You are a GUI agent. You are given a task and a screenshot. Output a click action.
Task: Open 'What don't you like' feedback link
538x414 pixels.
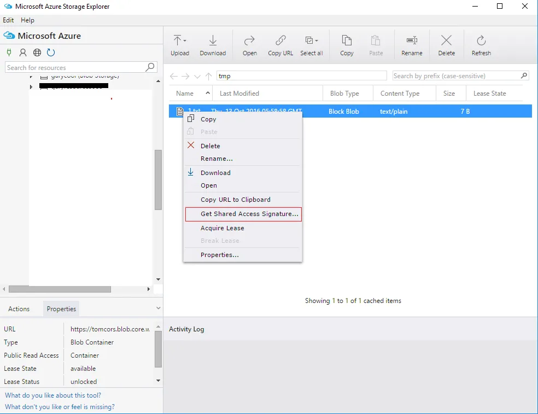(60, 407)
